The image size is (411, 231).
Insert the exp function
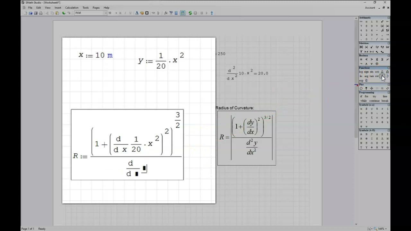coord(361,81)
